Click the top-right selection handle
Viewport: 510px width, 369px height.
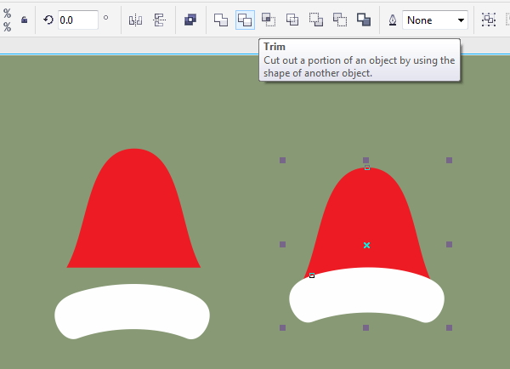coord(449,160)
